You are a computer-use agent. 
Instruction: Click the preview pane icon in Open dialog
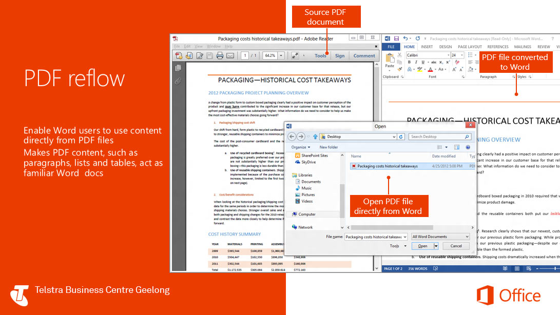click(x=457, y=147)
